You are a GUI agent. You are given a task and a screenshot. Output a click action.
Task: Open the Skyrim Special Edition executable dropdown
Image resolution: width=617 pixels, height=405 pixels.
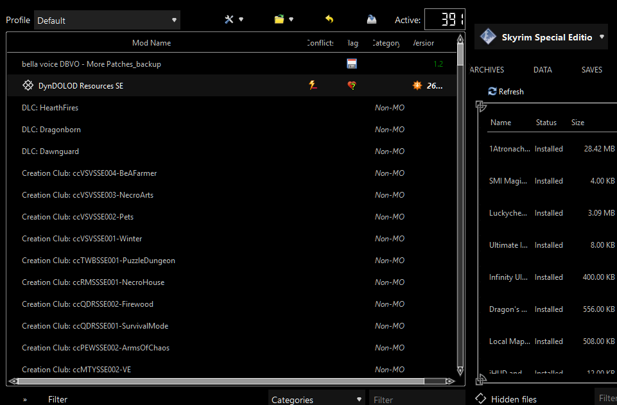(x=541, y=37)
